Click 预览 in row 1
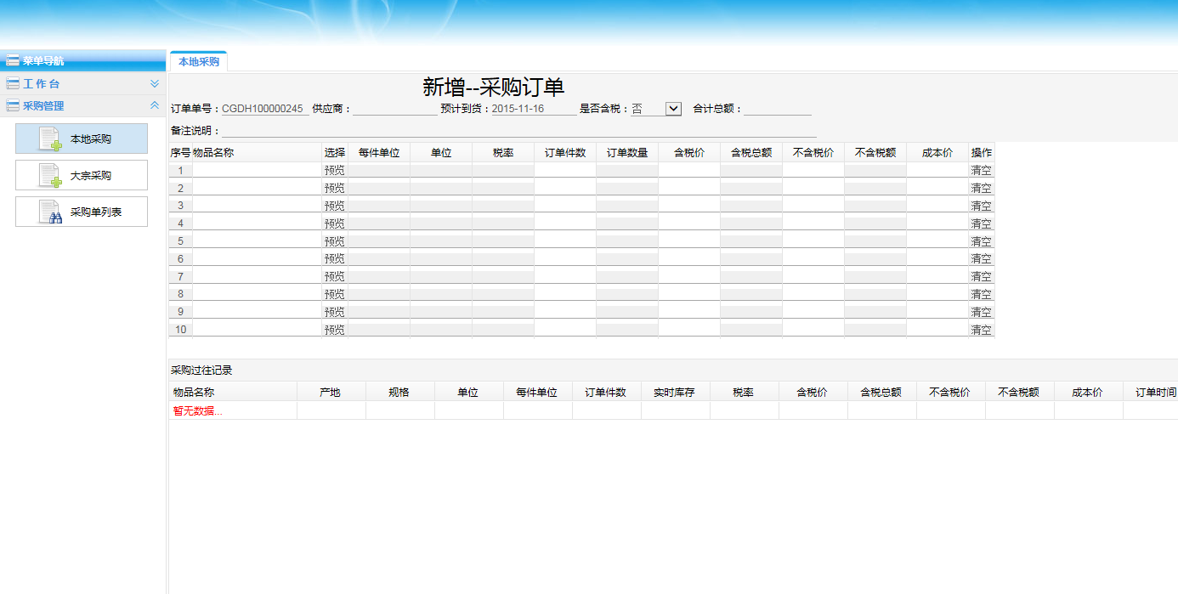 [335, 170]
